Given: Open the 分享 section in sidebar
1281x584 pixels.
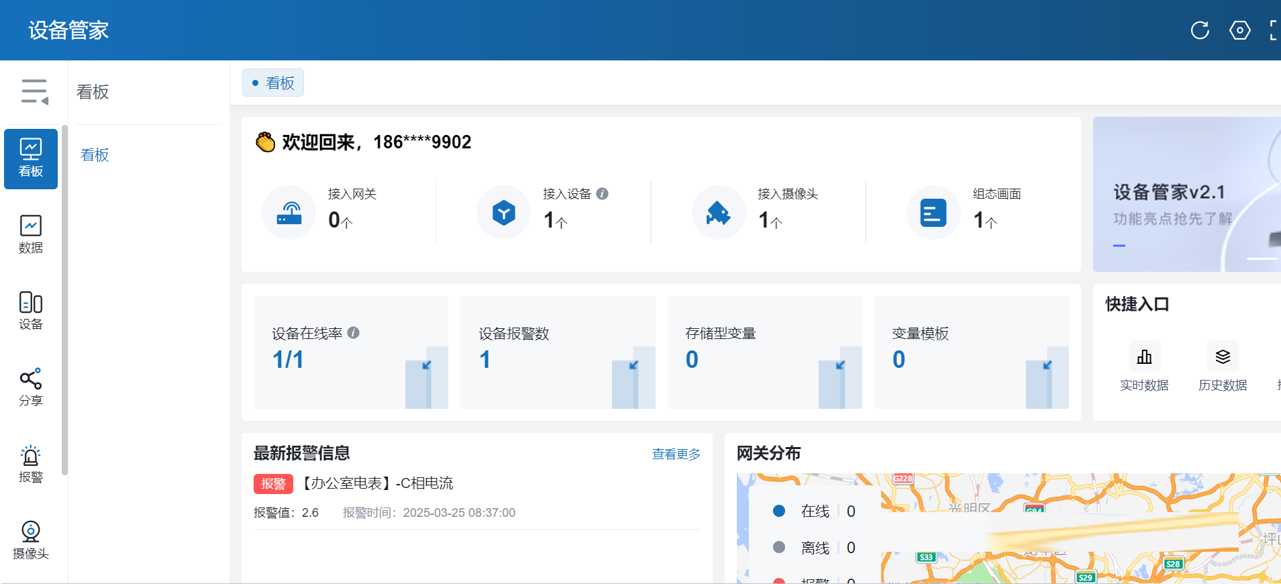Looking at the screenshot, I should (x=31, y=387).
